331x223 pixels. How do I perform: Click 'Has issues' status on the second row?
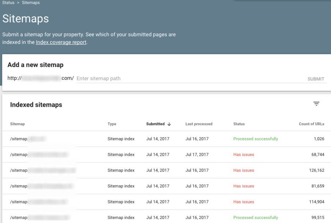(x=244, y=155)
